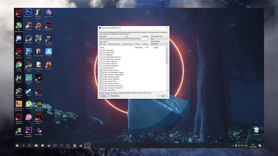
Task: Check the Asia: Hong Kong server
Action: tap(101, 50)
